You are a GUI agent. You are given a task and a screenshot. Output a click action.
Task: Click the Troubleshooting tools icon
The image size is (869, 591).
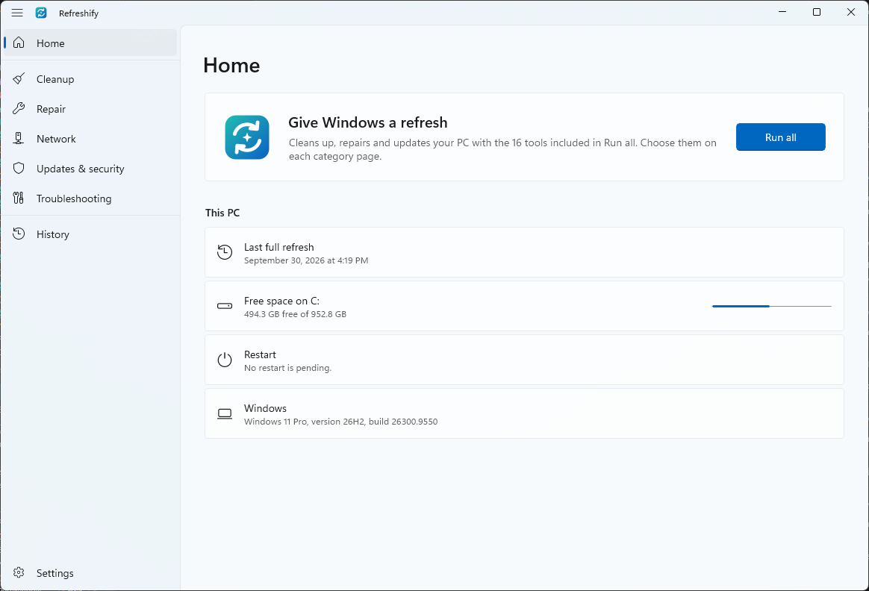(x=19, y=198)
